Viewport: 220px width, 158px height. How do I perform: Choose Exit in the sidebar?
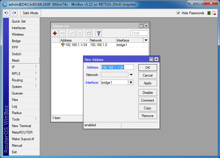(24, 152)
